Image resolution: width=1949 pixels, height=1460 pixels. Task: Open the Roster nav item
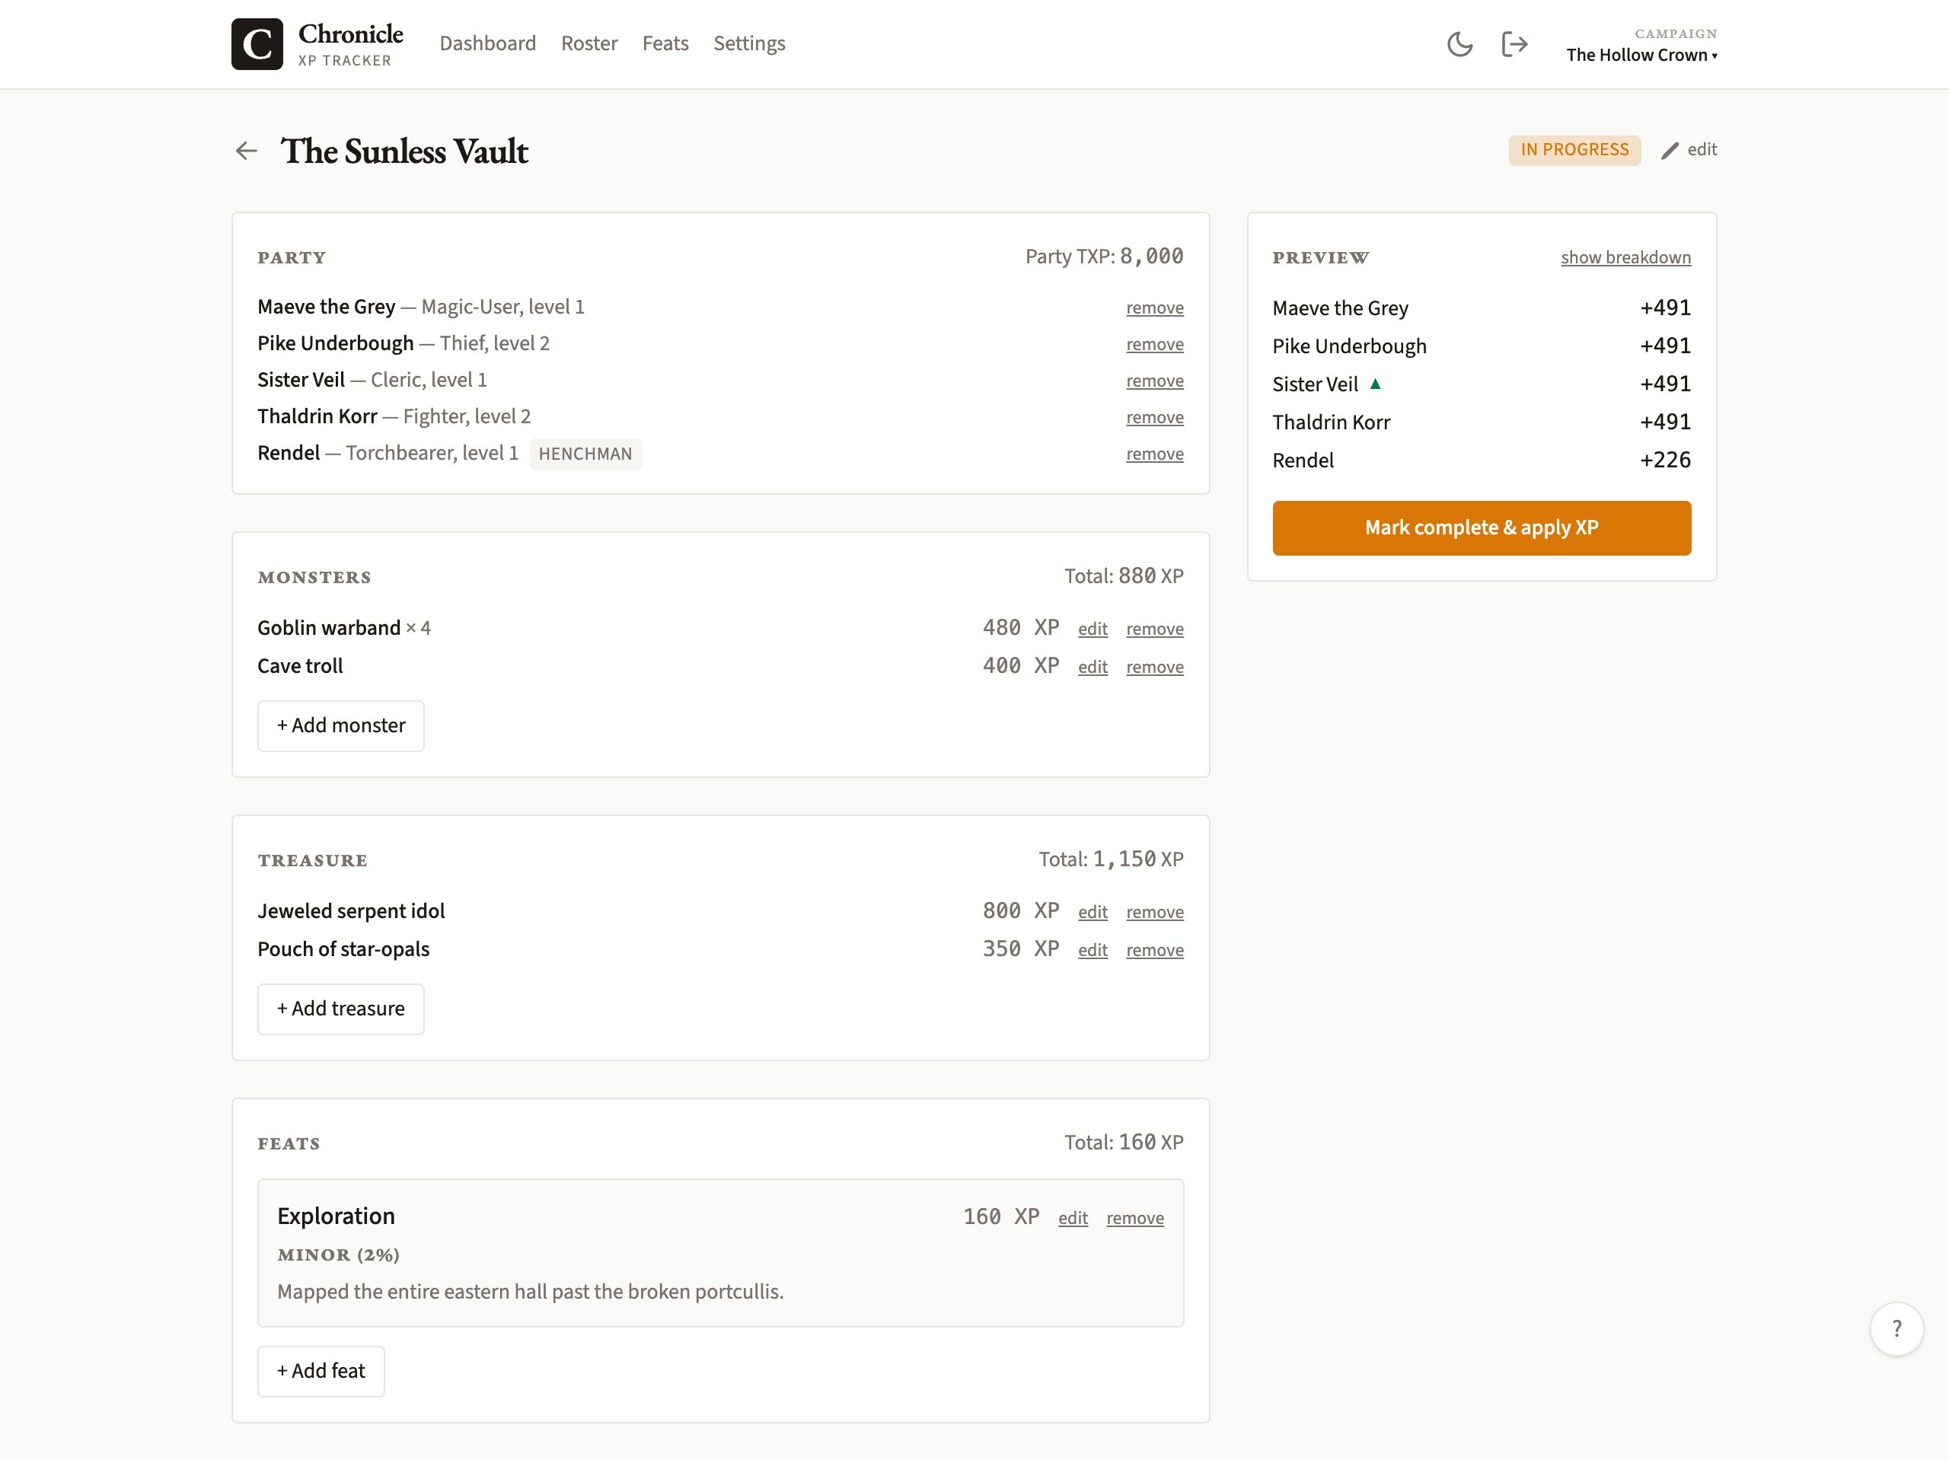click(x=589, y=43)
